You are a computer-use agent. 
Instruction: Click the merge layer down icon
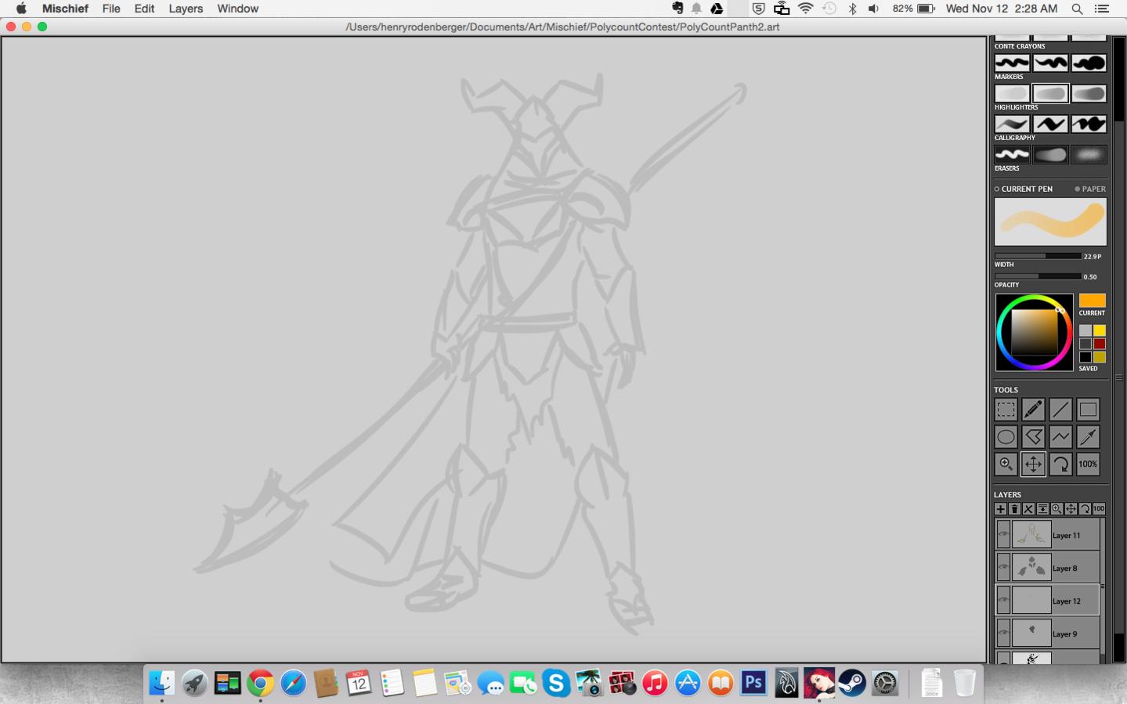tap(1042, 509)
